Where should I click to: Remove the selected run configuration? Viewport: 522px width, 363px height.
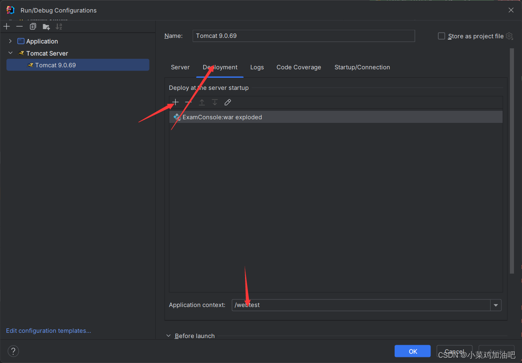(x=19, y=27)
